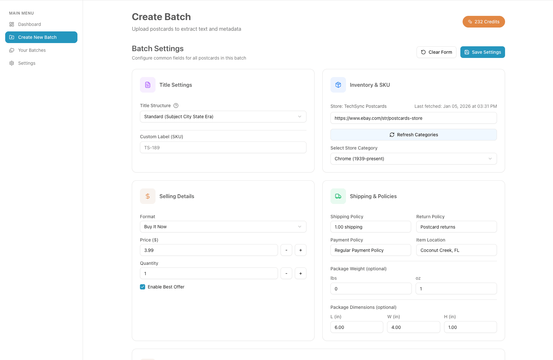Image resolution: width=553 pixels, height=360 pixels.
Task: Open Settings in the sidebar menu
Action: (27, 63)
